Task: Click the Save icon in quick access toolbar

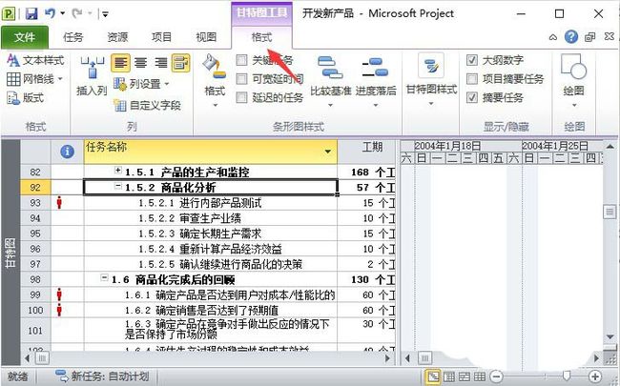Action: tap(31, 14)
